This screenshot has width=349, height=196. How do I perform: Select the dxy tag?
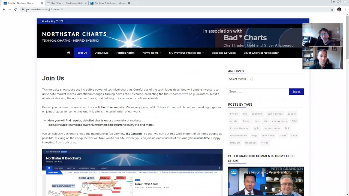[x=257, y=121]
